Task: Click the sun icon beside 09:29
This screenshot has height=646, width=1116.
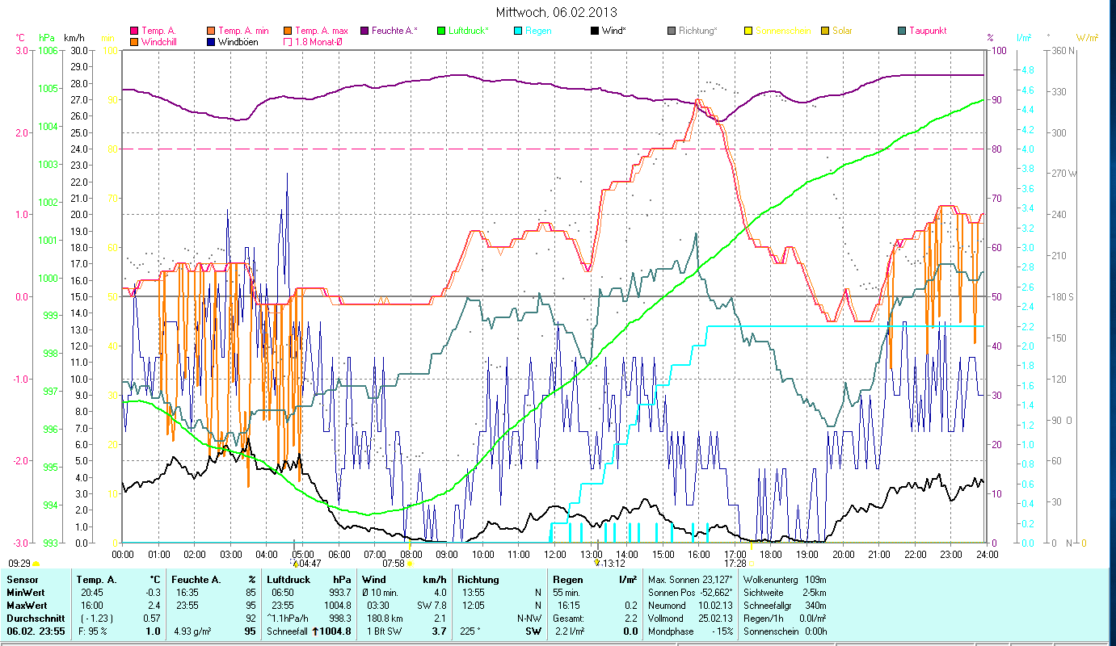Action: tap(36, 564)
